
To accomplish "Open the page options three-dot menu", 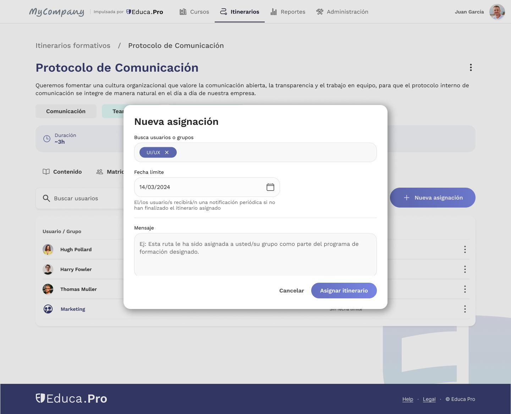I will (471, 67).
